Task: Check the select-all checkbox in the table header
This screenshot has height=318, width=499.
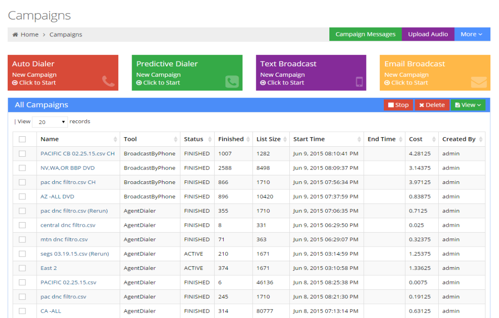Action: (x=23, y=139)
